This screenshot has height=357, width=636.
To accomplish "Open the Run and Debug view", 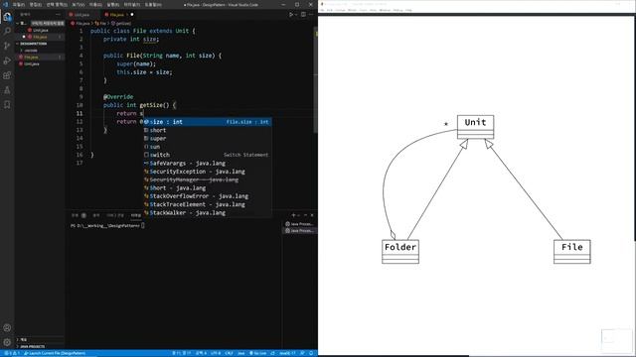I will 7,60.
